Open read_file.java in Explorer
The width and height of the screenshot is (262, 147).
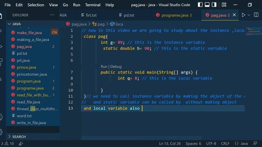click(x=28, y=102)
